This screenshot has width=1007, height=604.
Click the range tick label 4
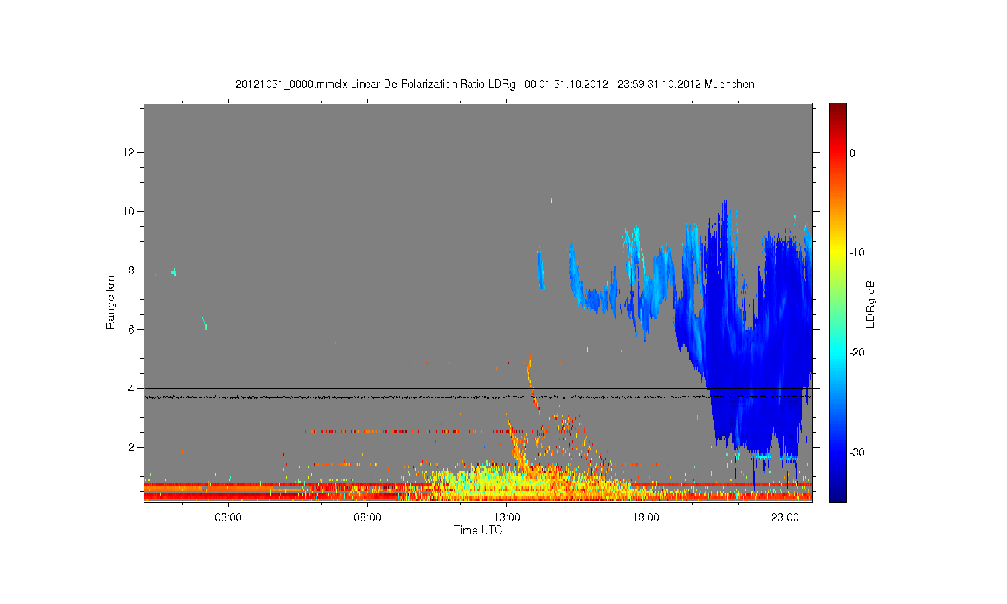(x=132, y=388)
